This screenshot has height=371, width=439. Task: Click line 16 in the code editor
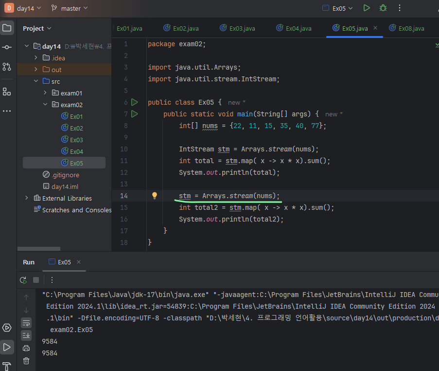[x=231, y=219]
